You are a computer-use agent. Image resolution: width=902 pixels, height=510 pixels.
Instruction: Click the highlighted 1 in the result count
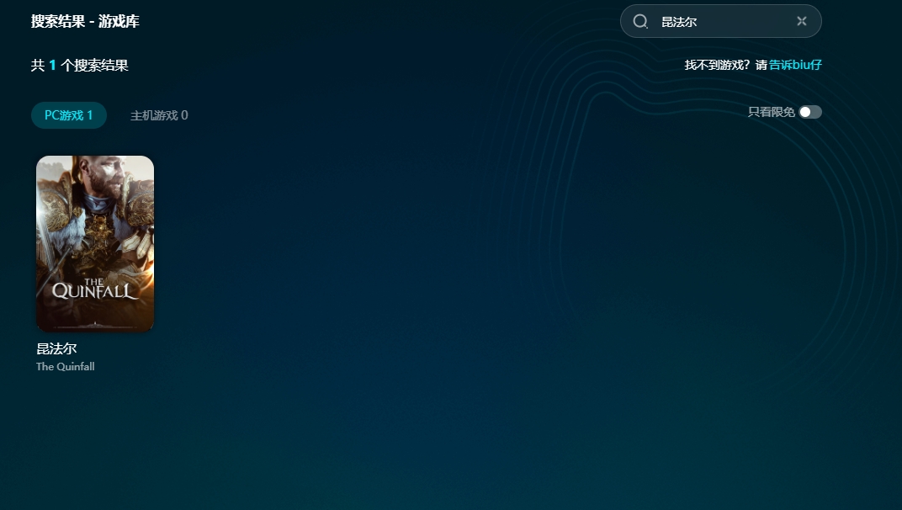click(52, 65)
